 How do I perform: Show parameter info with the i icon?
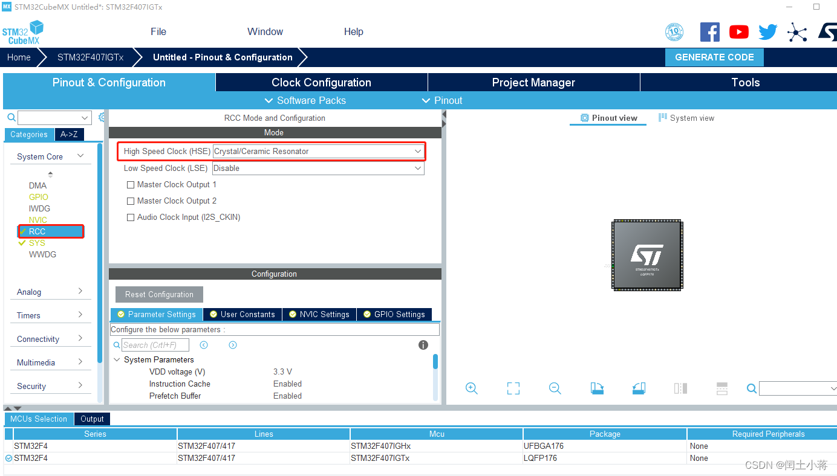click(423, 345)
